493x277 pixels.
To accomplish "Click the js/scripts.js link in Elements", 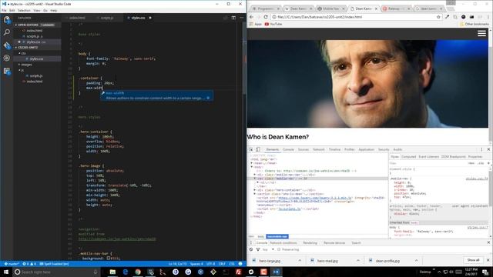I will pyautogui.click(x=290, y=209).
